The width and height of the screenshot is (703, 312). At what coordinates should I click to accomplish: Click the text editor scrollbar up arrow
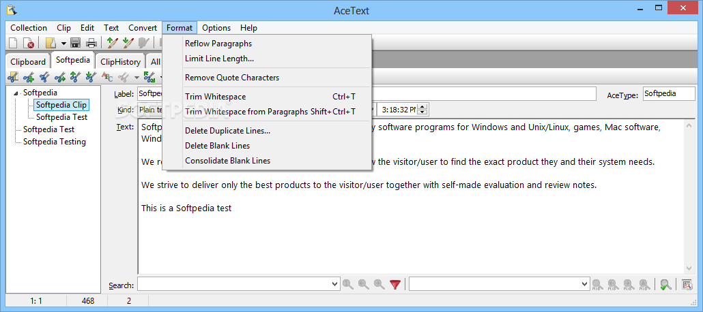pyautogui.click(x=689, y=127)
